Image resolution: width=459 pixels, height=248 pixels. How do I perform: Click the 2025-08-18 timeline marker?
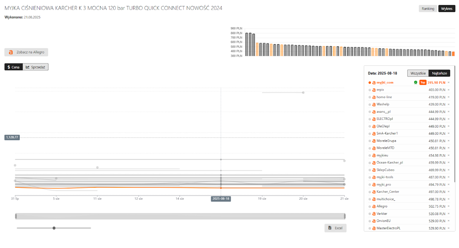point(221,199)
